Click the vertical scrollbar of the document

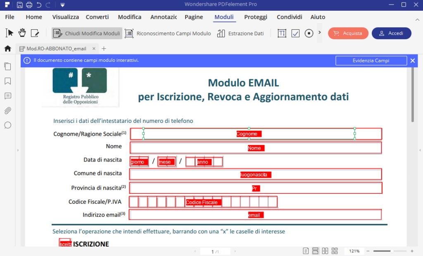coord(413,94)
